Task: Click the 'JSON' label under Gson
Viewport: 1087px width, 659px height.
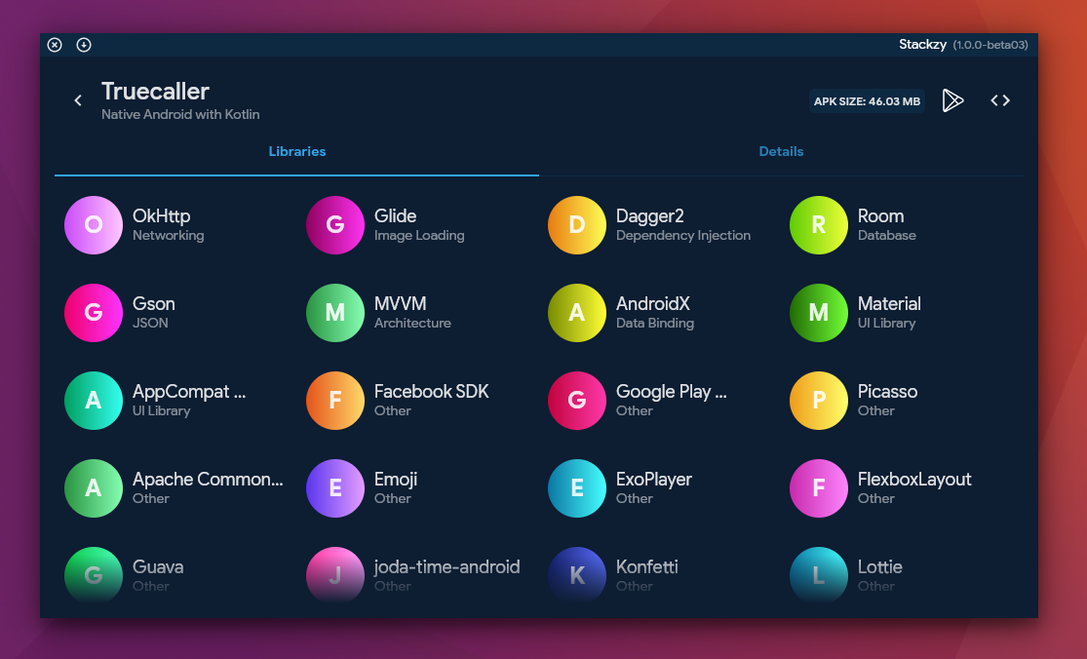Action: click(x=150, y=323)
